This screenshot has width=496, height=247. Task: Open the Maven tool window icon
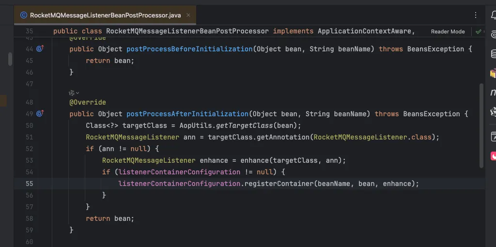494,93
